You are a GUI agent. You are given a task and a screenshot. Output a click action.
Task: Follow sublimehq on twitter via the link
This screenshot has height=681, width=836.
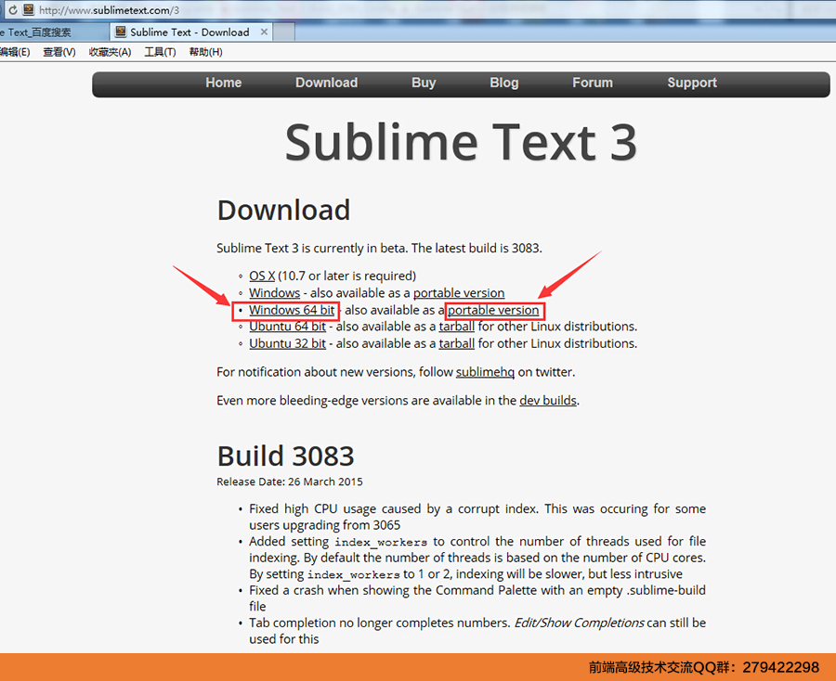click(486, 371)
